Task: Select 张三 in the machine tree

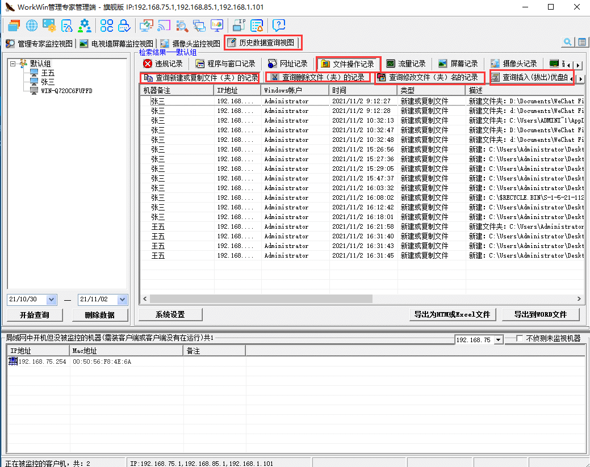Action: click(x=48, y=82)
